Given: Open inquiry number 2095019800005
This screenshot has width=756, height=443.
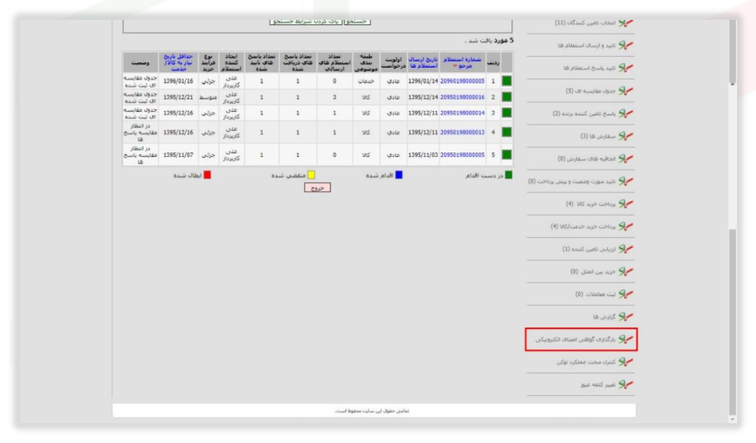Looking at the screenshot, I should (463, 155).
